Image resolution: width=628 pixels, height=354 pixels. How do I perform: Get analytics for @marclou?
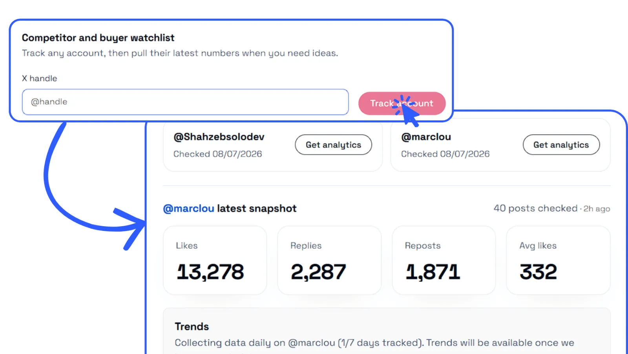tap(561, 145)
